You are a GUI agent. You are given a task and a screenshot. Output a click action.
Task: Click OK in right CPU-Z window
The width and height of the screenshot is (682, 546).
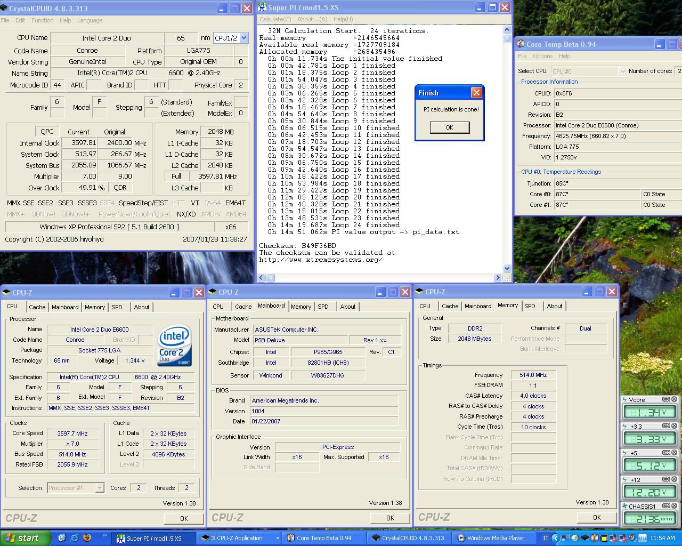point(597,517)
